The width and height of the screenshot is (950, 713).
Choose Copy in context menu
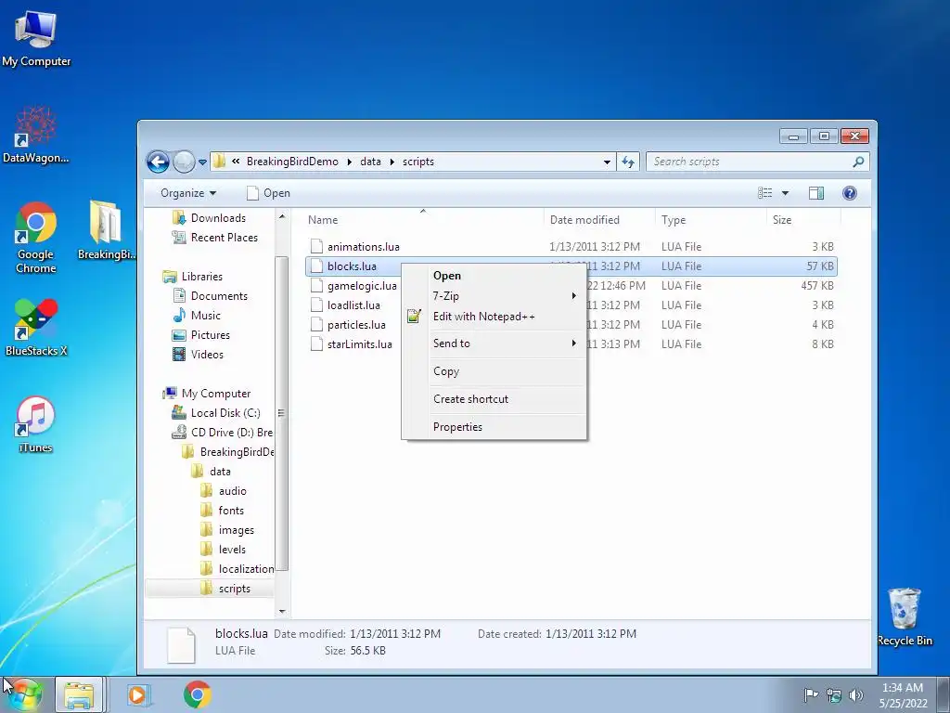(x=494, y=371)
